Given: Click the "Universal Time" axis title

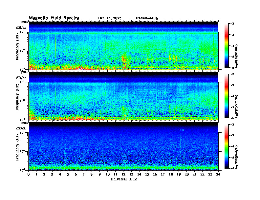Looking at the screenshot, I should click(x=124, y=179).
